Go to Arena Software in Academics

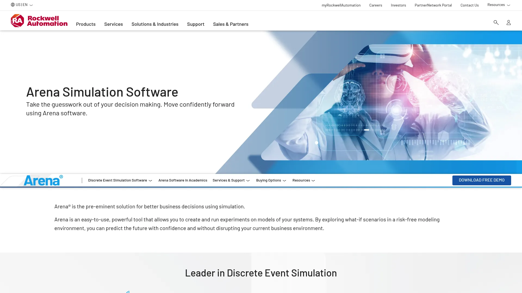click(183, 180)
